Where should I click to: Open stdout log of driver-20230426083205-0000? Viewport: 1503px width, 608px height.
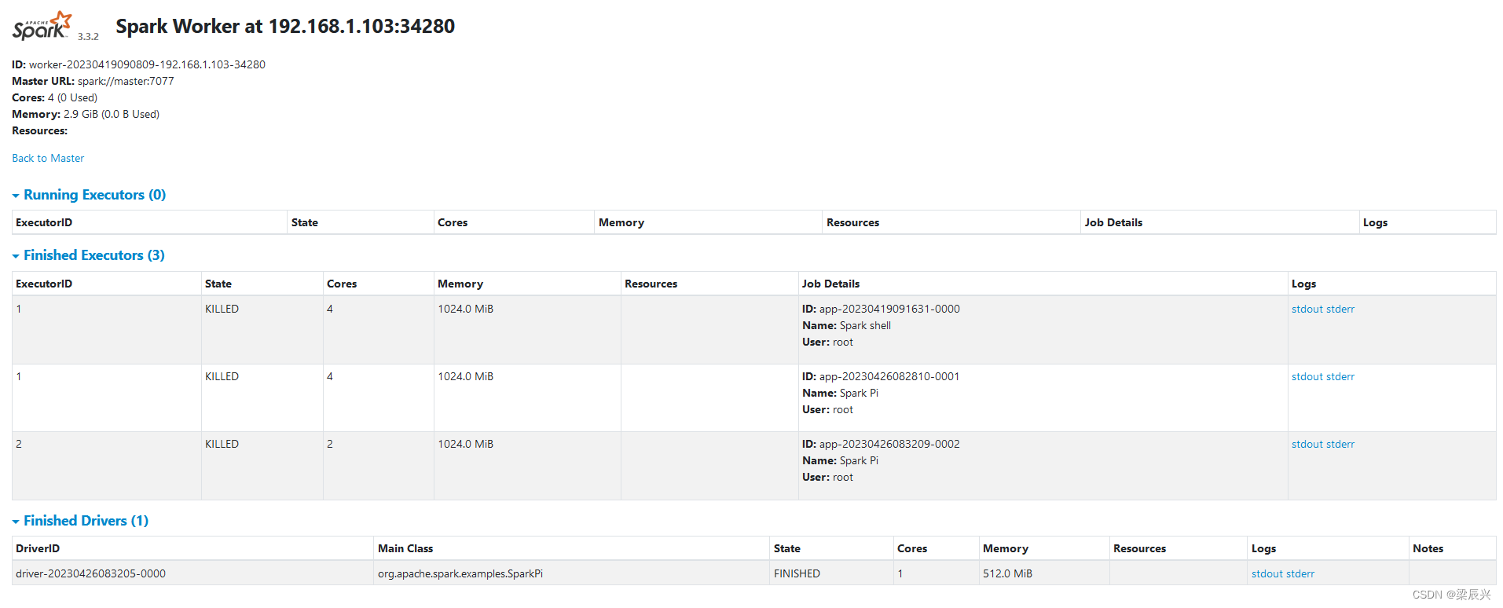pos(1267,573)
